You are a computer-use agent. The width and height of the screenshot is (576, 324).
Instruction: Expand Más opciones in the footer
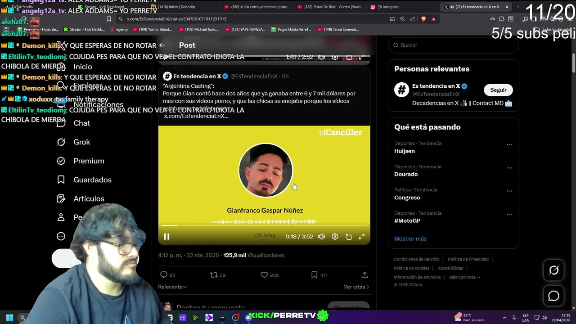click(x=464, y=277)
